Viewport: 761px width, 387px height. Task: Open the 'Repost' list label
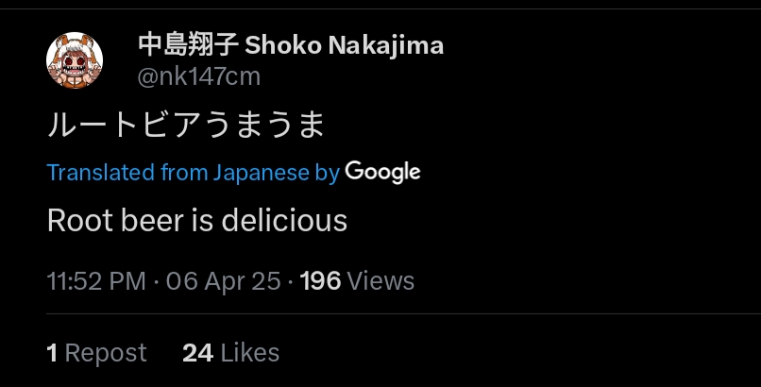pyautogui.click(x=106, y=353)
